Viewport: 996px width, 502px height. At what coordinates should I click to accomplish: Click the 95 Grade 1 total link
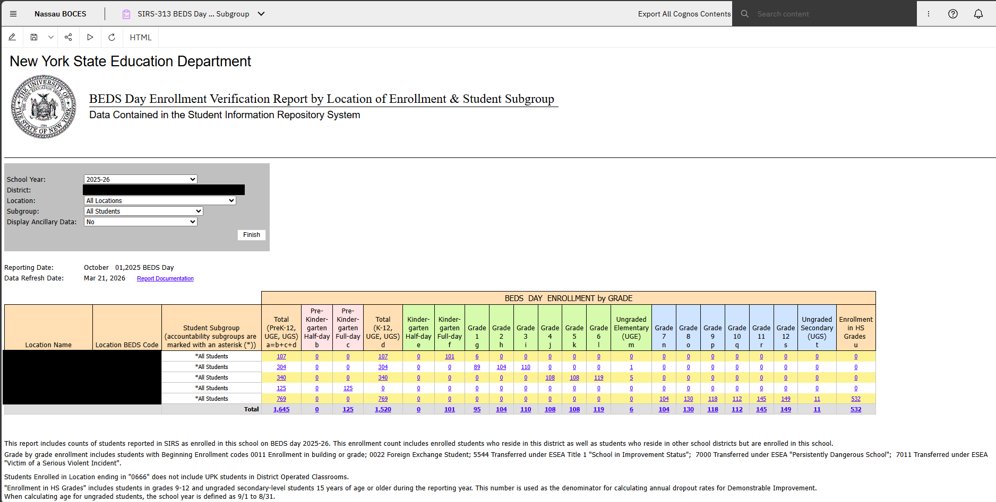coord(477,409)
